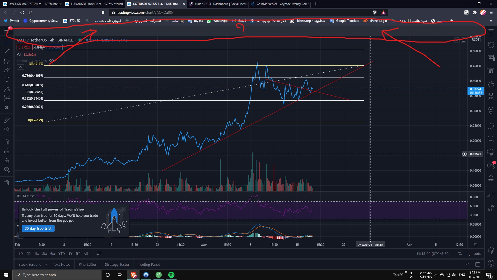This screenshot has width=497, height=280.
Task: Open the Calendar panel in right sidebar
Action: (x=491, y=97)
